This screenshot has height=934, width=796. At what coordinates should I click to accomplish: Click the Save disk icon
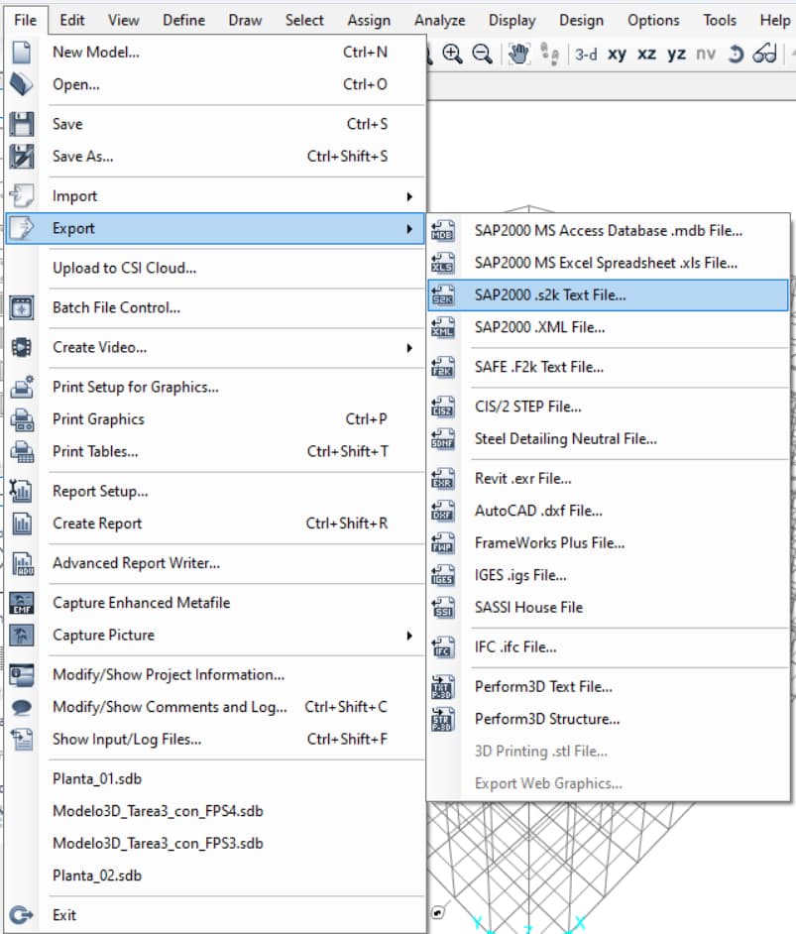pos(21,124)
